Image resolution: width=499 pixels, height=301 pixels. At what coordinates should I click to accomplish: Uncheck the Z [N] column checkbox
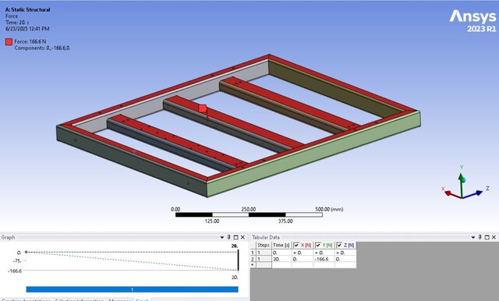pos(339,246)
